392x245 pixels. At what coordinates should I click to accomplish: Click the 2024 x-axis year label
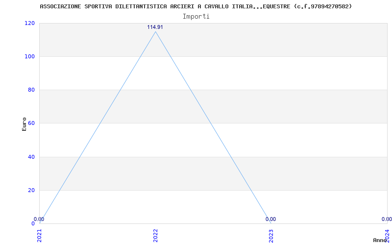(x=387, y=236)
